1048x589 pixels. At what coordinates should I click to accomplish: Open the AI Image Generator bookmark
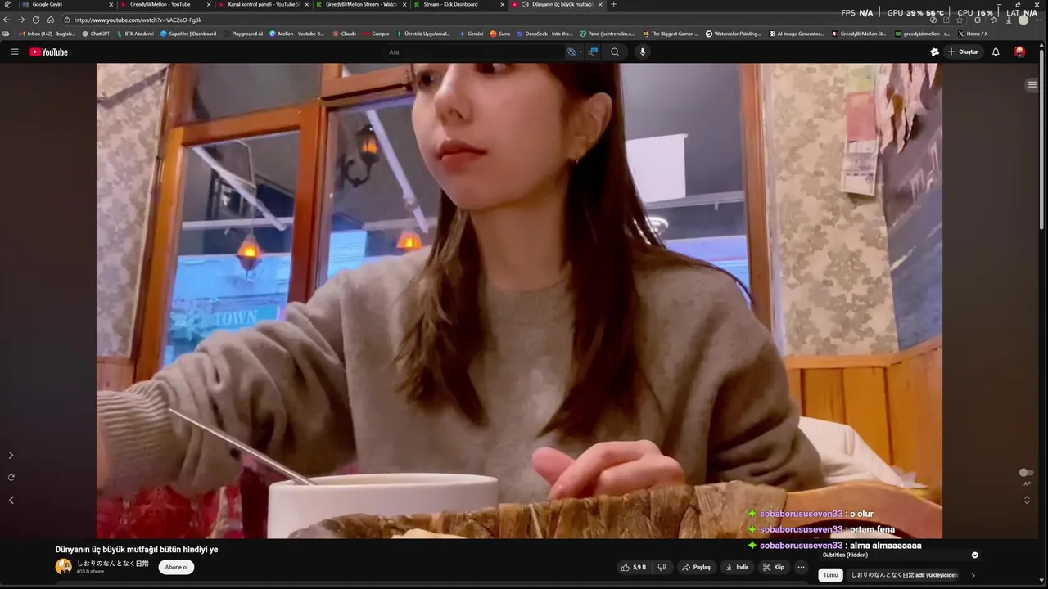click(796, 34)
